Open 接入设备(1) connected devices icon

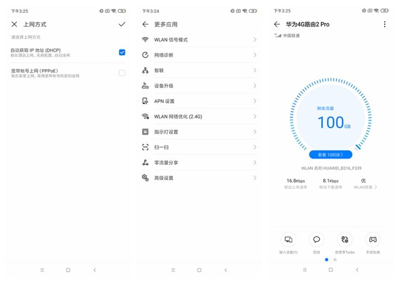pos(288,239)
